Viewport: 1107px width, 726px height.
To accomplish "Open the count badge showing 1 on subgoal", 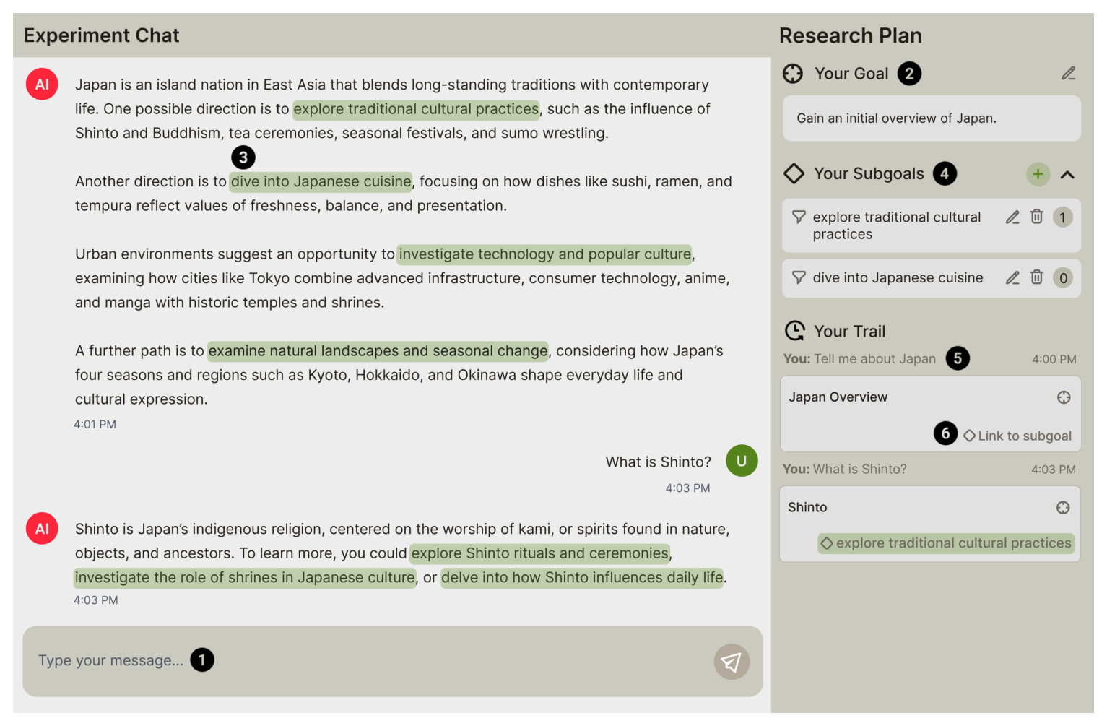I will [1062, 217].
